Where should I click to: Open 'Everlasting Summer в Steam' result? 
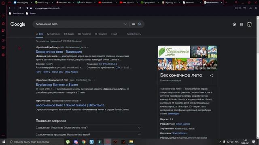click(x=57, y=85)
